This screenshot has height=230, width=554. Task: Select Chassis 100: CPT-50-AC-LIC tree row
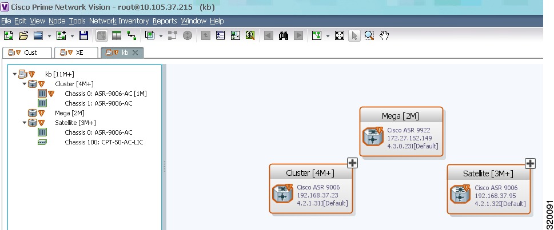click(x=104, y=143)
